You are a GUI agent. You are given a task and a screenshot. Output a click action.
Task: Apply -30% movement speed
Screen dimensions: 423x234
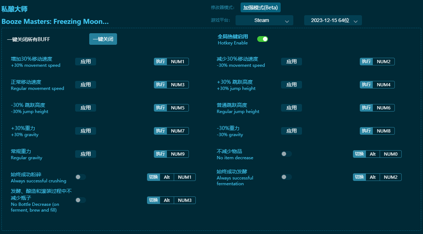[x=292, y=61]
